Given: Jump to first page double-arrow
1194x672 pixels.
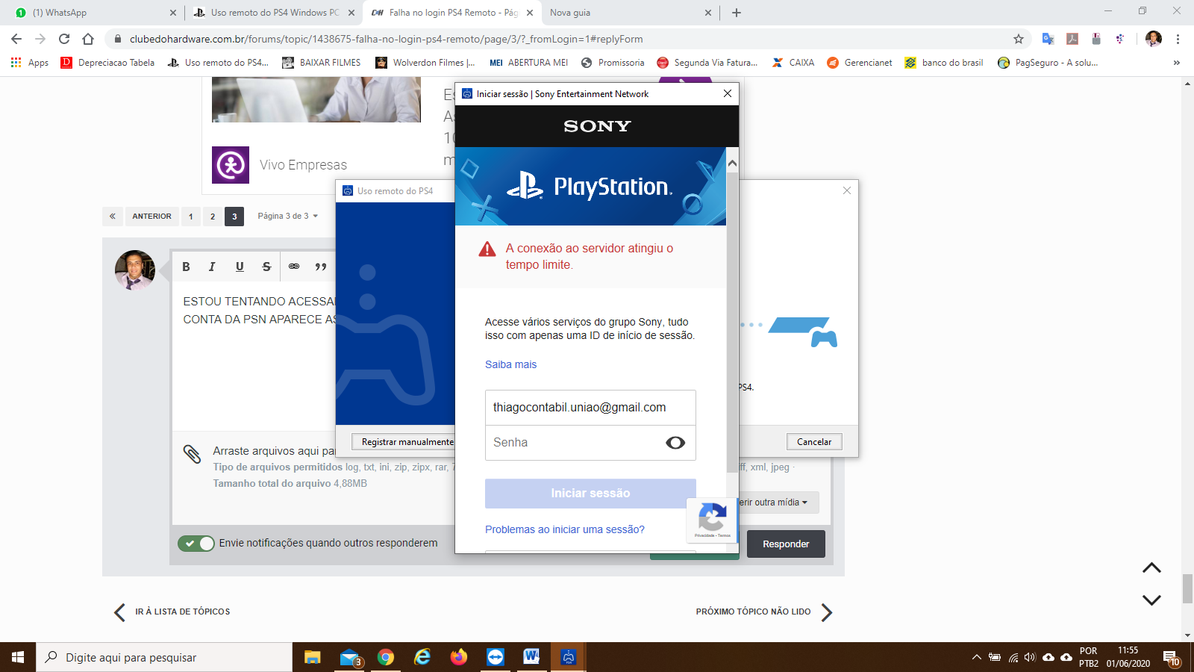Looking at the screenshot, I should coord(112,217).
